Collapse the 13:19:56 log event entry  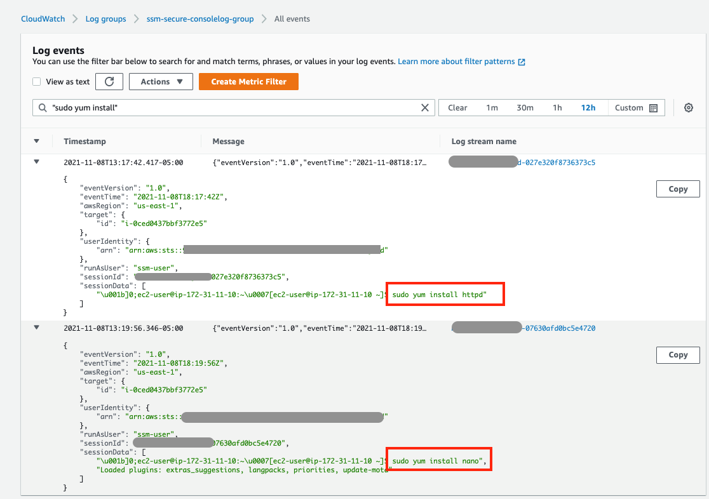(36, 327)
